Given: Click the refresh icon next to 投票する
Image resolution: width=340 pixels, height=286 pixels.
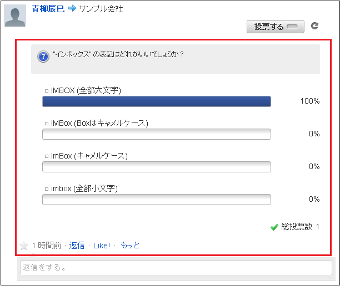Looking at the screenshot, I should [x=314, y=25].
